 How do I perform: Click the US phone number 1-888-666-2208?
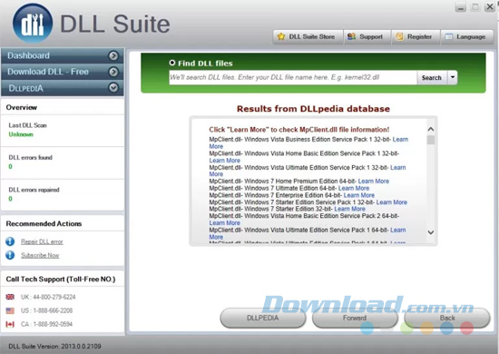(53, 310)
